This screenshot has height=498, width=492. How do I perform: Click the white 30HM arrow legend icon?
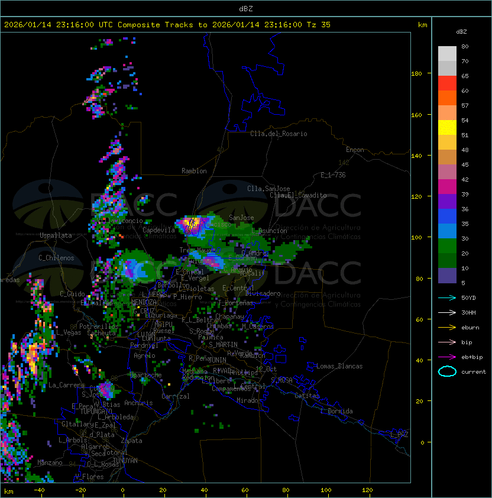click(447, 312)
